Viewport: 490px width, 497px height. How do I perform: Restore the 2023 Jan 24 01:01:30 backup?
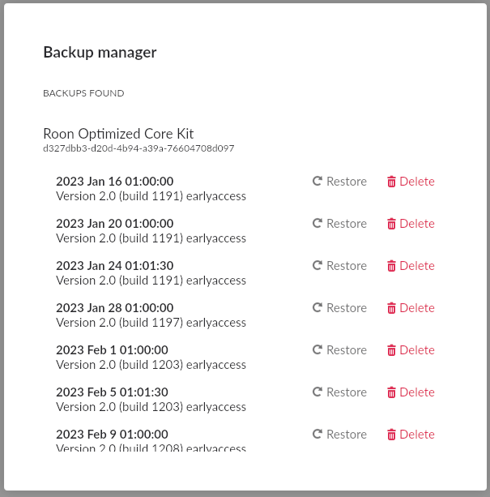click(339, 266)
